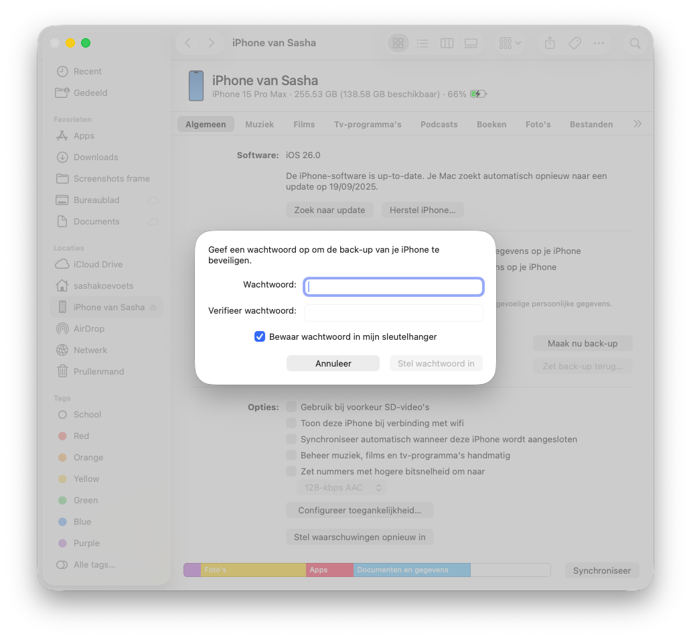Check Toon deze iPhone bij verbinding met wifi
Screen dimensions: 691x640
291,423
